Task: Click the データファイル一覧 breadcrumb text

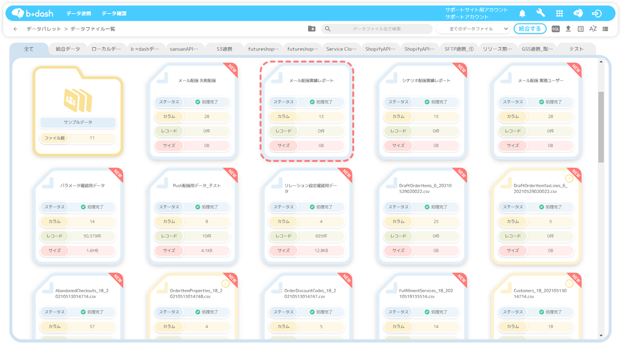Action: [x=93, y=29]
